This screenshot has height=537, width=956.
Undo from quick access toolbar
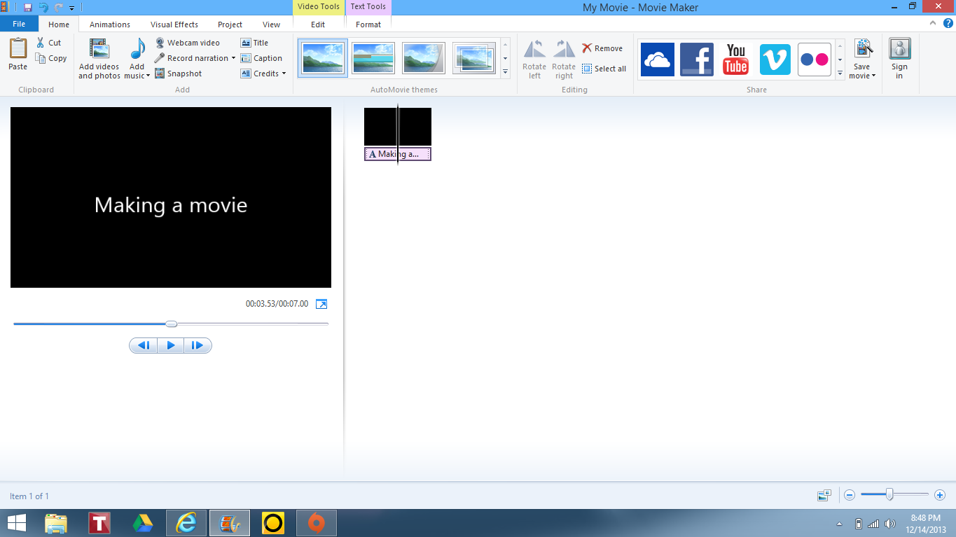coord(43,7)
